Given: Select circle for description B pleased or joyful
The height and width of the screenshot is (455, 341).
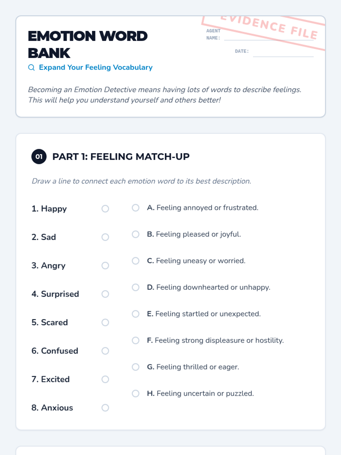Looking at the screenshot, I should coord(136,234).
